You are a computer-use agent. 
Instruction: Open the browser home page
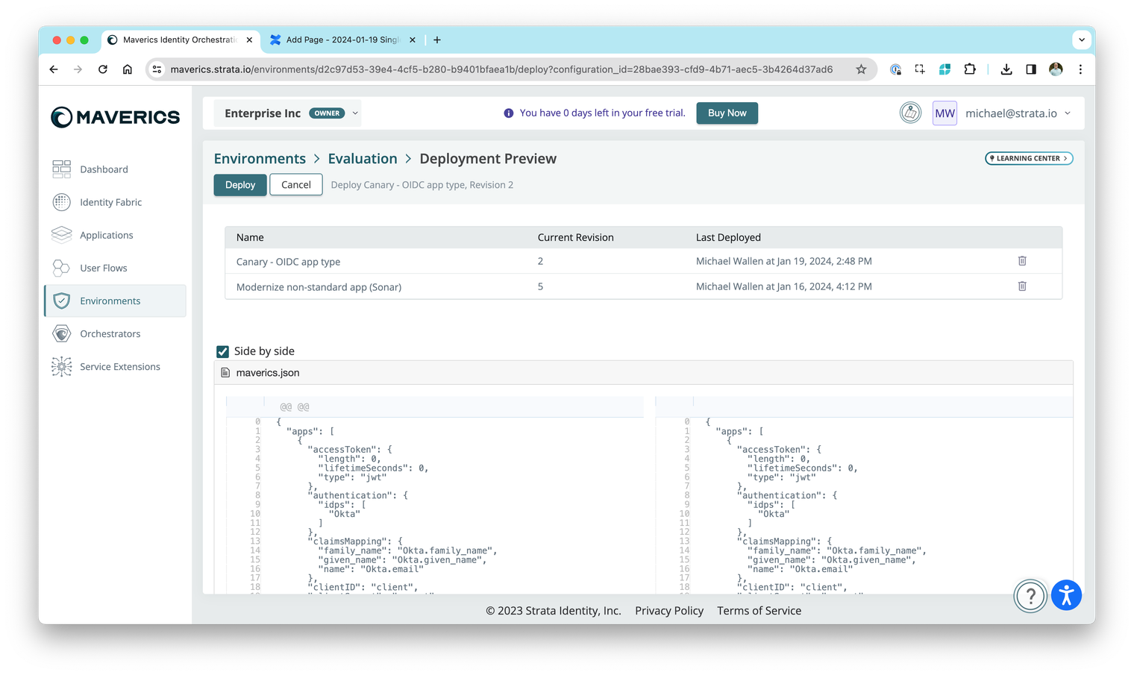(128, 69)
